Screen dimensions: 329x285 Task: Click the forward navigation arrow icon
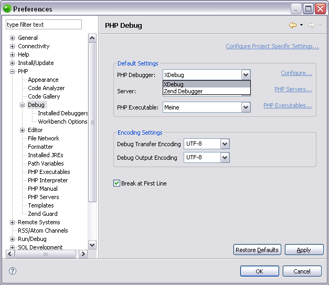point(311,25)
